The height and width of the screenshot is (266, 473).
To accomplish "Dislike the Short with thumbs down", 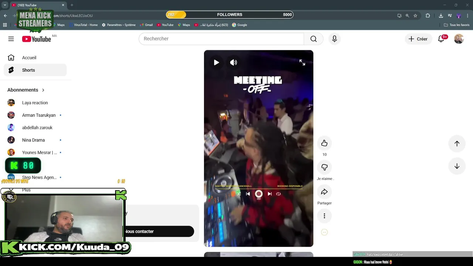I will coord(324,167).
